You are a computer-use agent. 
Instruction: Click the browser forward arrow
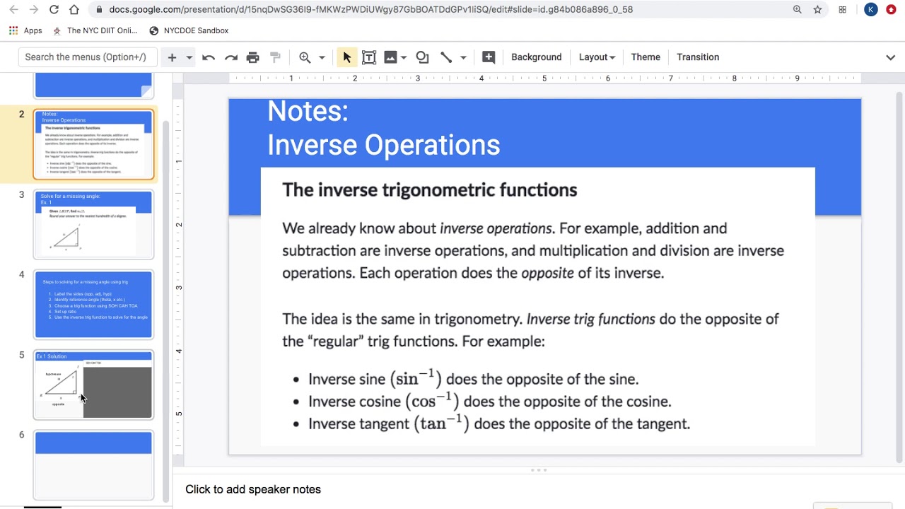33,10
